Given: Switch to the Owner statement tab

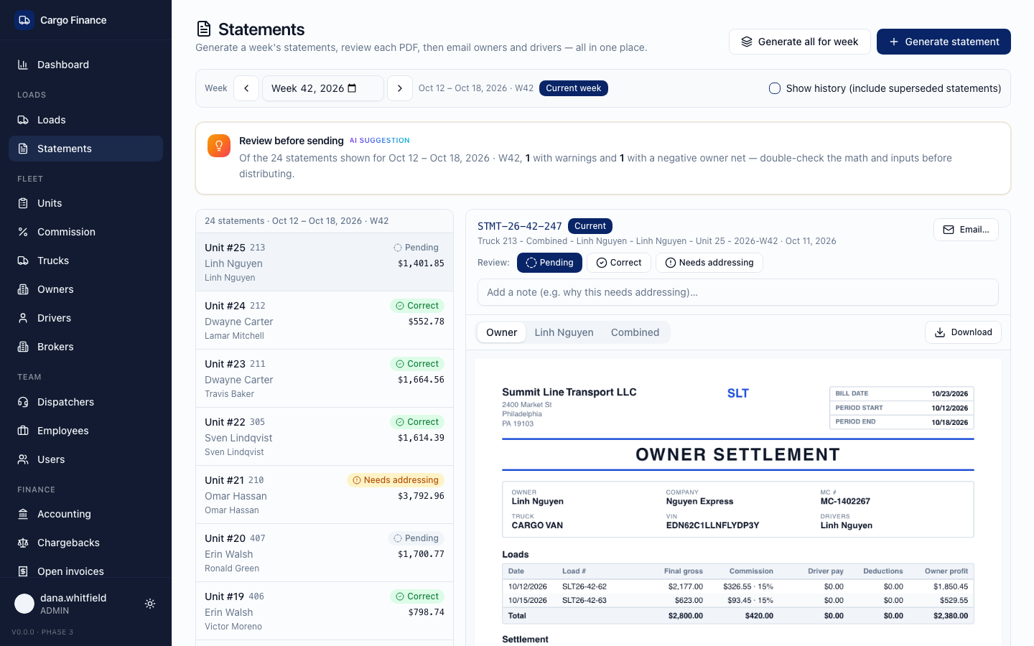Looking at the screenshot, I should 501,332.
